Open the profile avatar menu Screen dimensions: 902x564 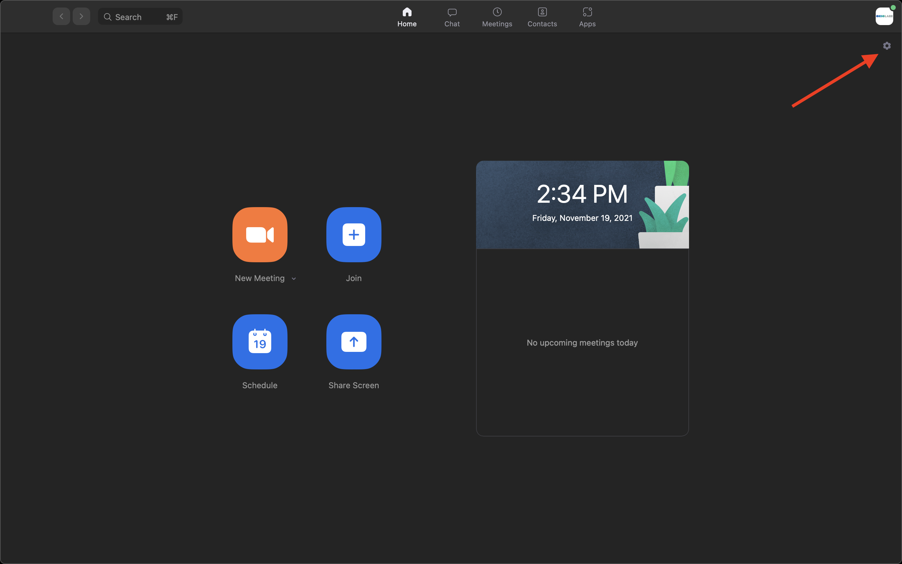[884, 16]
